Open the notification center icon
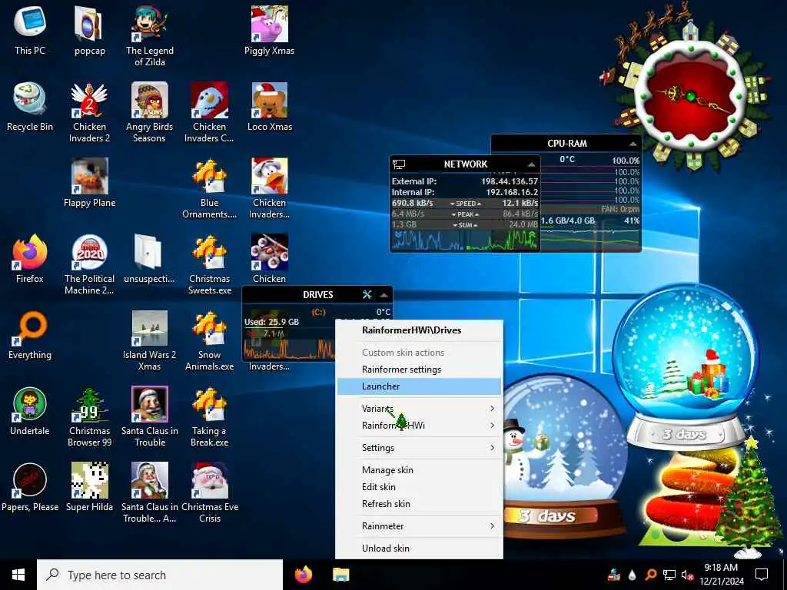The height and width of the screenshot is (590, 787). pyautogui.click(x=762, y=575)
